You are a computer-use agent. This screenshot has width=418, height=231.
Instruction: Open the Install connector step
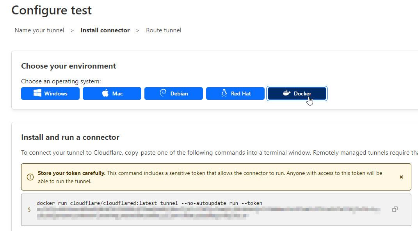(105, 30)
